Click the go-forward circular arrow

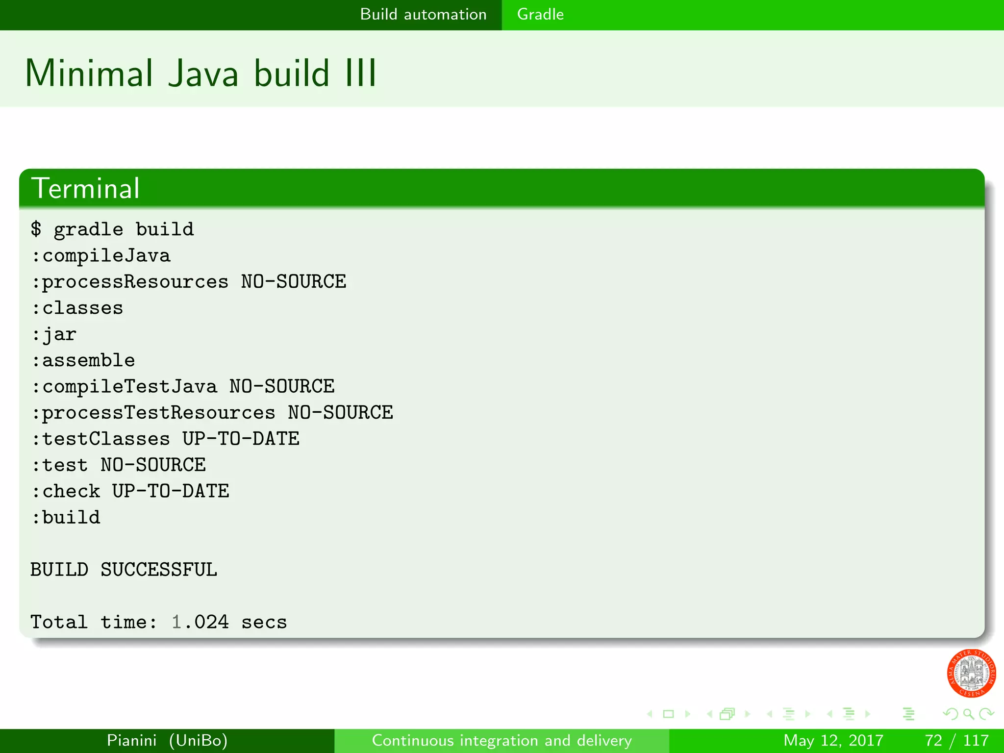point(986,714)
